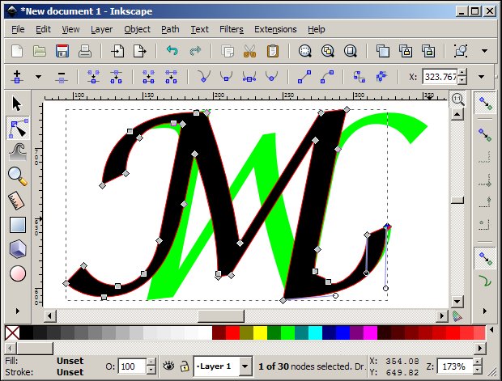Toggle top snapping button in snap bar

click(485, 104)
